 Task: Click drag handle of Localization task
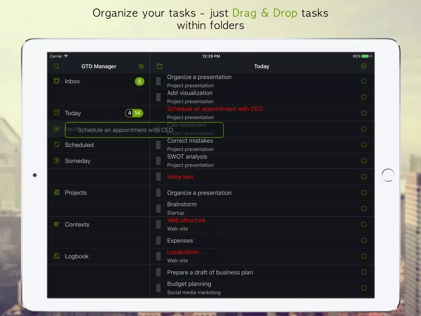(158, 256)
